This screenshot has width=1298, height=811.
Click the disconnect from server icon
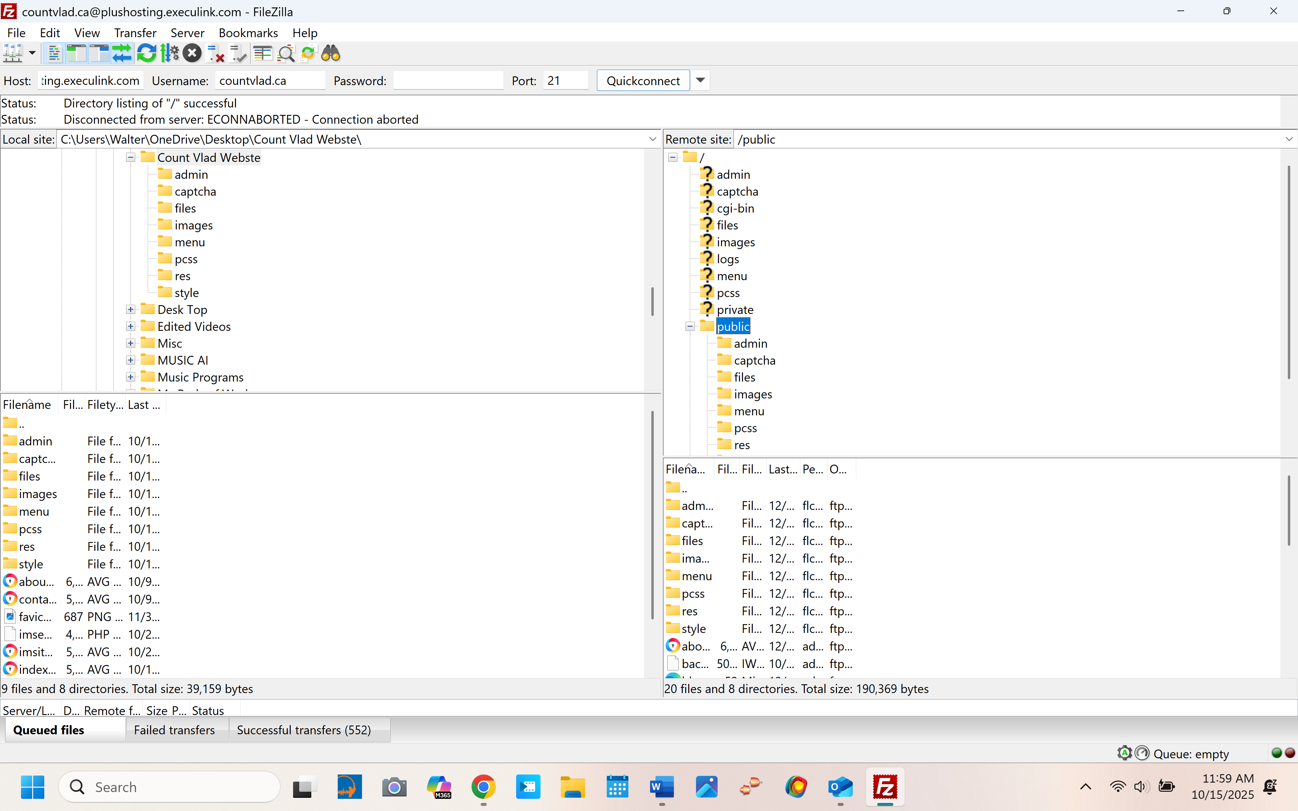coord(215,53)
